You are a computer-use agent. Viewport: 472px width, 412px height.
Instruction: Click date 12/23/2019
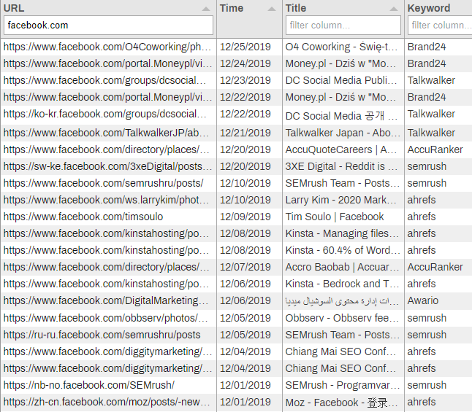click(x=245, y=80)
